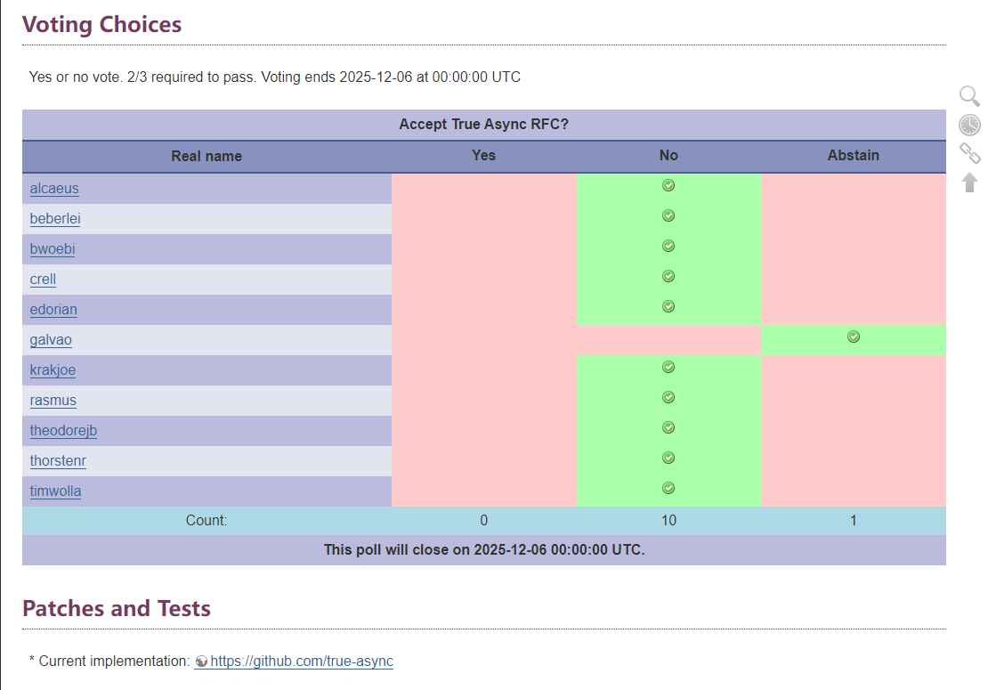Toggle timwolla's No vote marker
The height and width of the screenshot is (690, 988).
point(668,488)
